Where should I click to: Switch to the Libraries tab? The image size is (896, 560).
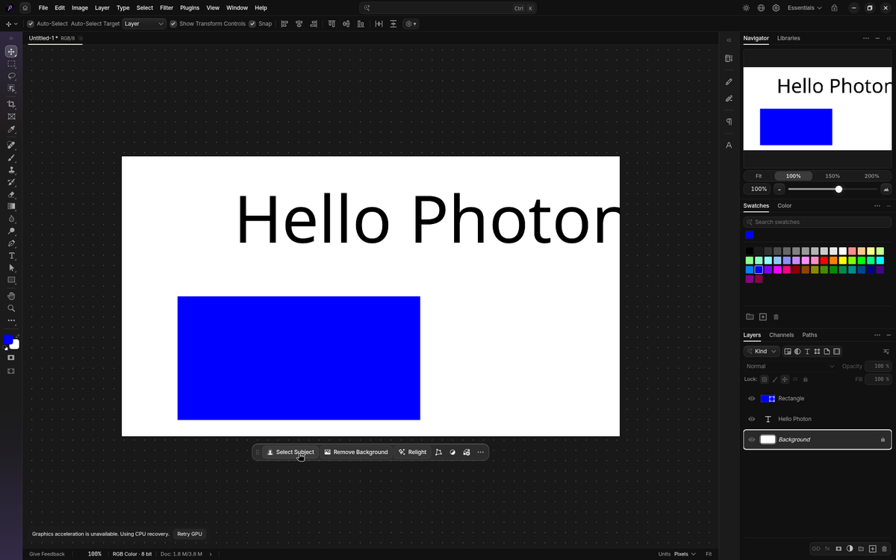[x=788, y=38]
